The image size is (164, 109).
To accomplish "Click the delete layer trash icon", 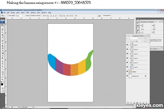I will tap(147, 103).
